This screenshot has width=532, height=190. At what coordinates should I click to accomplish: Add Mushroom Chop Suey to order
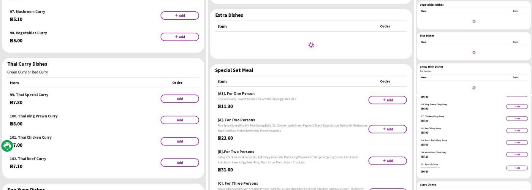[x=516, y=154]
